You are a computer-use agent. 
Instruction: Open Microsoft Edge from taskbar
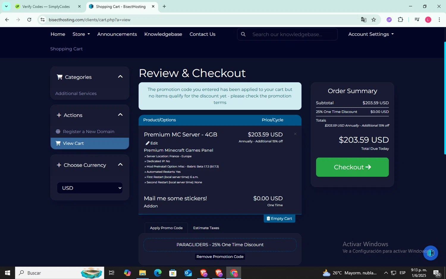[158, 273]
